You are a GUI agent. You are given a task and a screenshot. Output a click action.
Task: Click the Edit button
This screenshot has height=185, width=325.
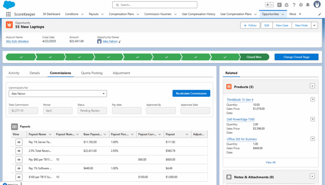click(x=267, y=25)
